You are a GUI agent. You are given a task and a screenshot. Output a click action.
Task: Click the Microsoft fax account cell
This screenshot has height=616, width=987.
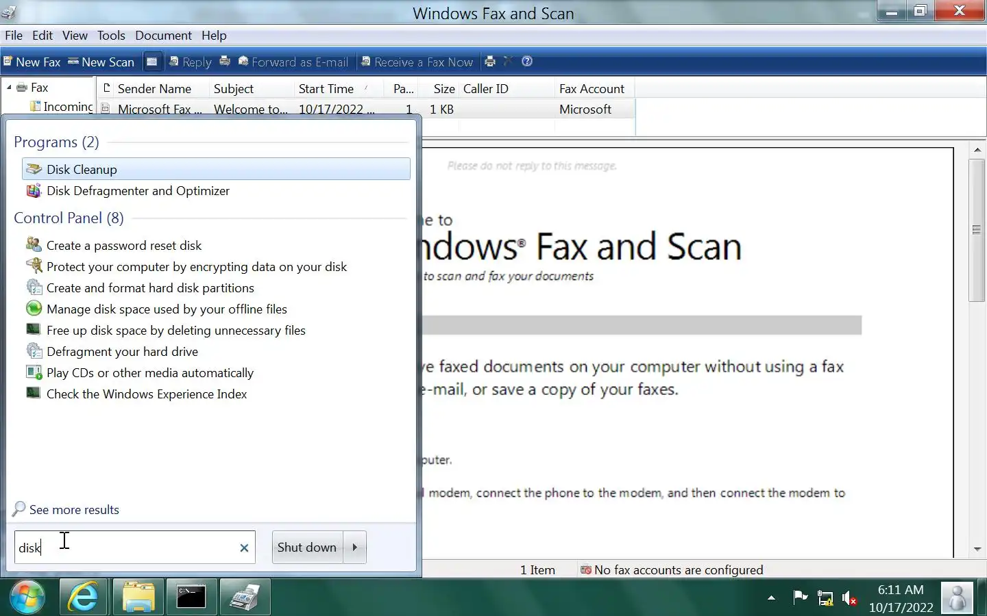(x=585, y=109)
